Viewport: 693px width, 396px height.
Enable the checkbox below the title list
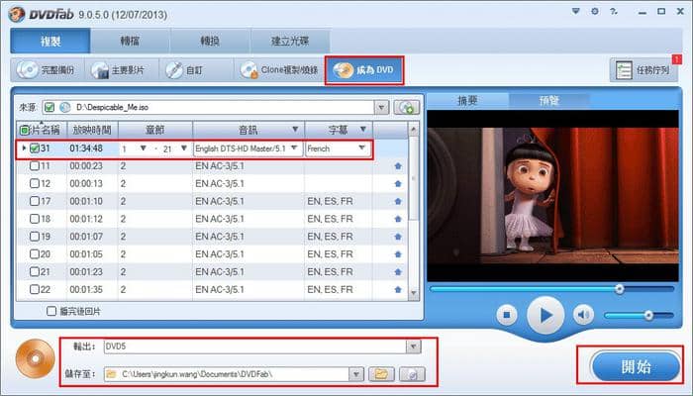(51, 311)
